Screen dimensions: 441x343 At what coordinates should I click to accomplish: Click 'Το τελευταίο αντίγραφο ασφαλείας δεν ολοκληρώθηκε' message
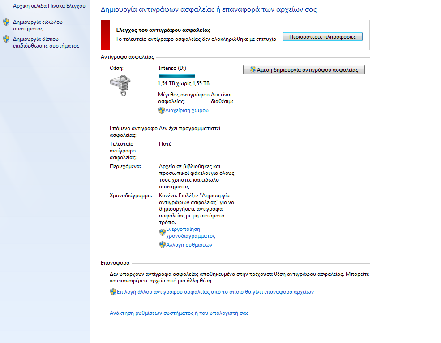pos(196,39)
